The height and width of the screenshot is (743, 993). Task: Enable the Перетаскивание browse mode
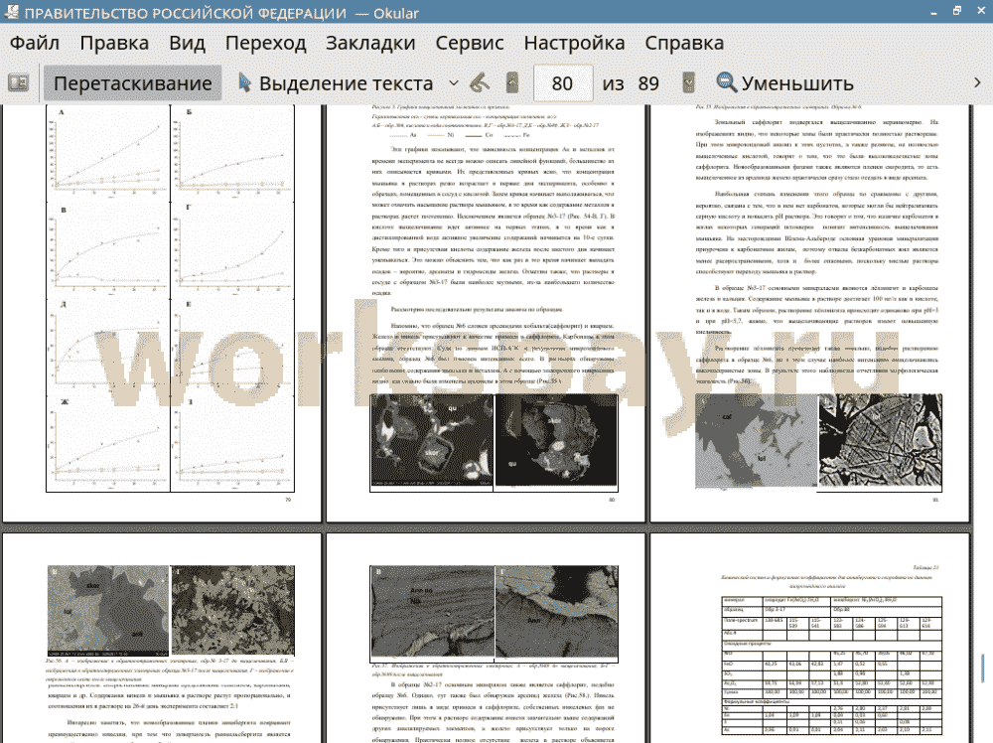point(133,83)
